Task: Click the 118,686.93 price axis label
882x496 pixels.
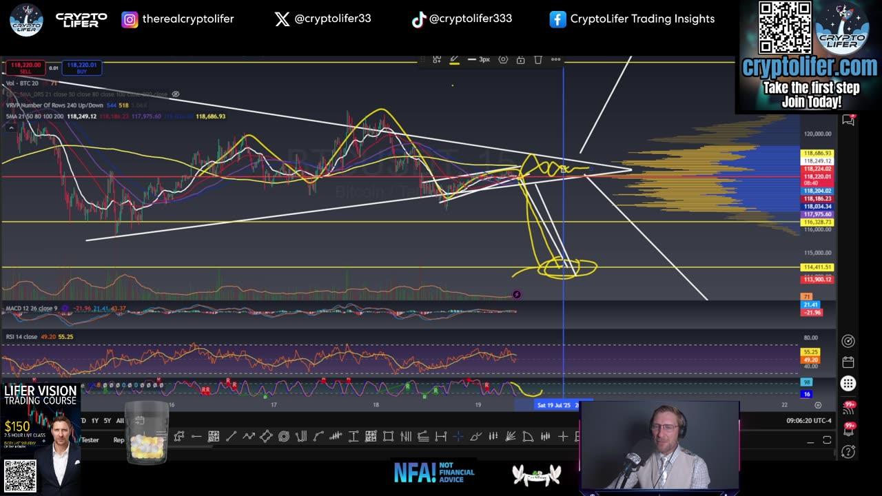Action: coord(817,153)
